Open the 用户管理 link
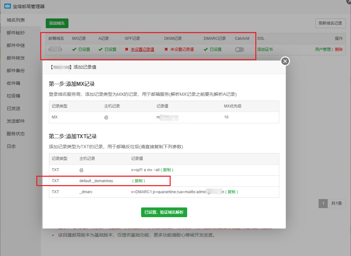Screen dimensions: 351x256 click(323, 50)
